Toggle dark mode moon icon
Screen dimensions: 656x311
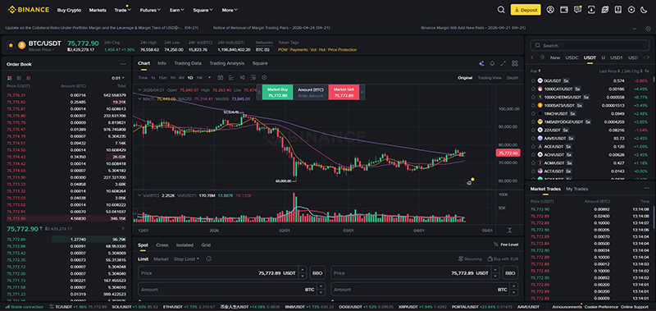(x=645, y=10)
